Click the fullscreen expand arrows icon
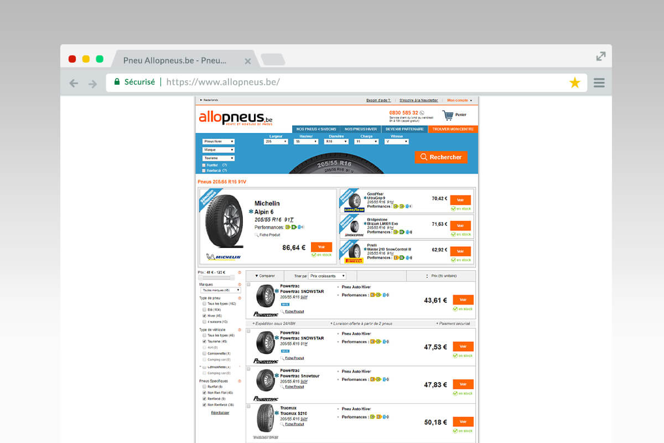The width and height of the screenshot is (664, 443). [600, 56]
